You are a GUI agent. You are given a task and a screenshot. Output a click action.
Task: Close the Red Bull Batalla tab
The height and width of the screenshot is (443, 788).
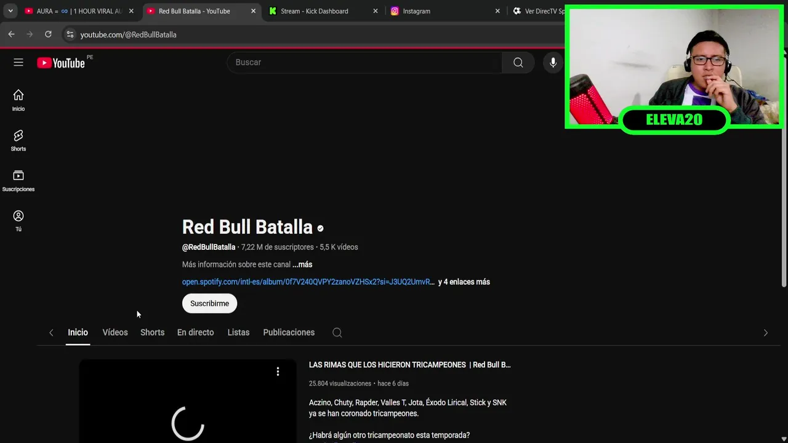[x=253, y=11]
